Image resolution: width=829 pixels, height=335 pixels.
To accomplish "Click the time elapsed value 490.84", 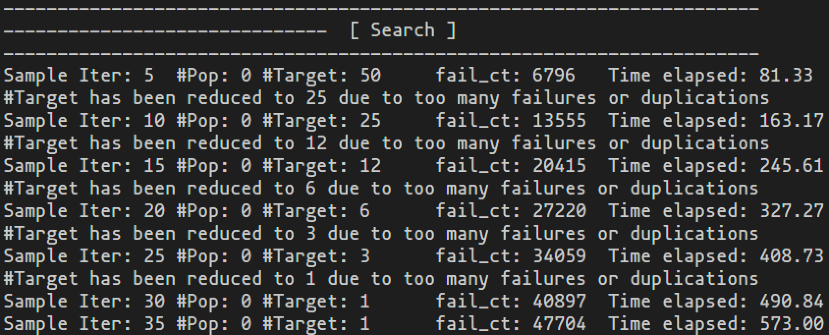I will tap(791, 301).
